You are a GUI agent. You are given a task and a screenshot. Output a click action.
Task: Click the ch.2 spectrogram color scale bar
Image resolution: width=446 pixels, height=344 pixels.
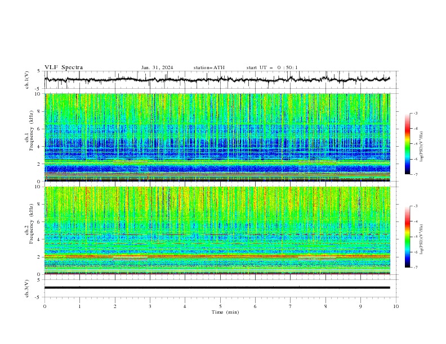point(407,237)
